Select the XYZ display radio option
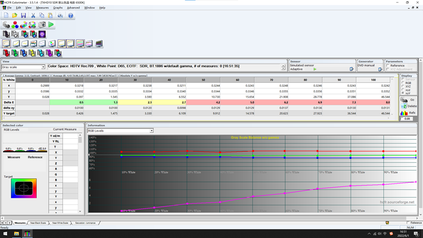 point(402,87)
